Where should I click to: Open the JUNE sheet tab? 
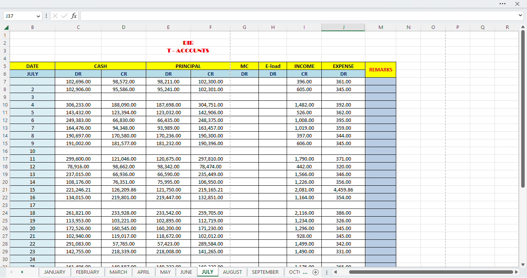pyautogui.click(x=186, y=272)
